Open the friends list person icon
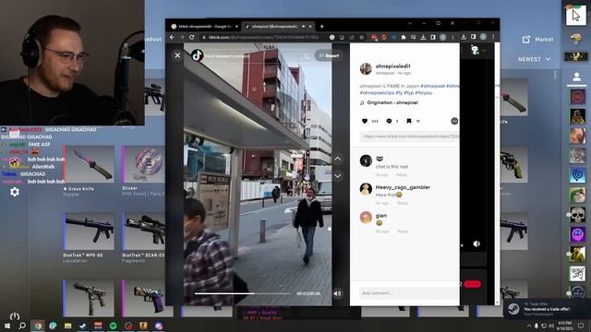Viewport: 591px width, 332px height. pos(576,77)
